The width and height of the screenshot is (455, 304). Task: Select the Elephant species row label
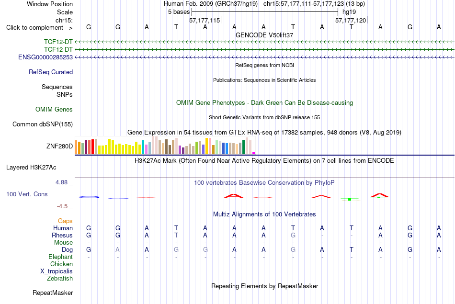pyautogui.click(x=61, y=257)
